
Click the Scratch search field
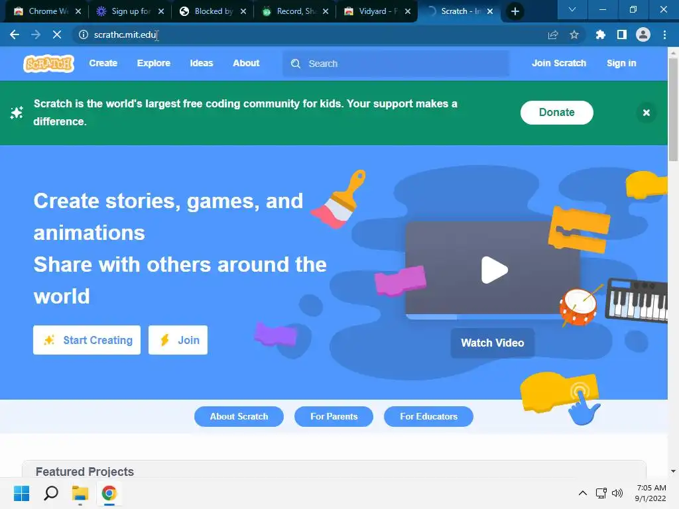point(396,64)
